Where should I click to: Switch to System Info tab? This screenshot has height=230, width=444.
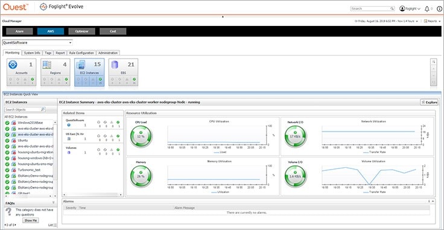33,53
